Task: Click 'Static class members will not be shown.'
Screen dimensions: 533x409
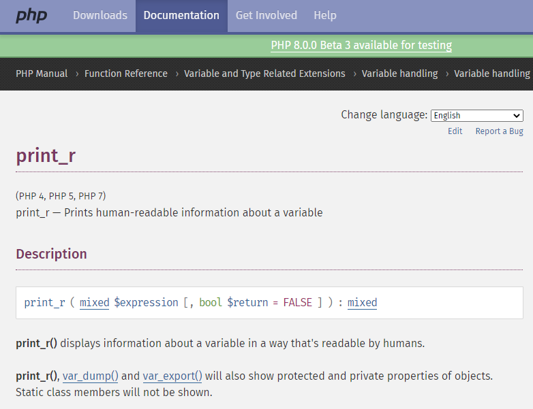Action: pos(114,393)
